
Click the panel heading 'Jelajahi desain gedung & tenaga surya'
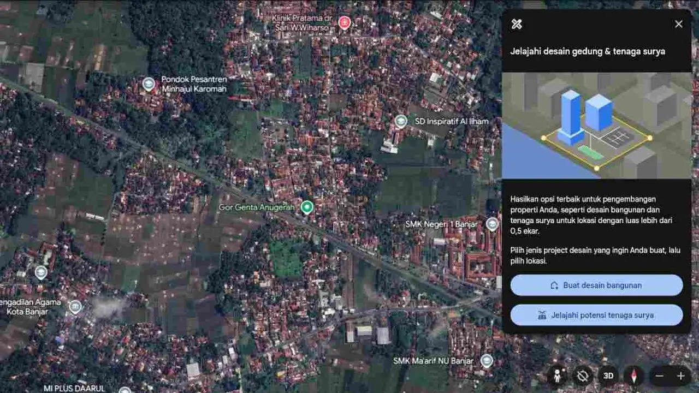tap(588, 51)
